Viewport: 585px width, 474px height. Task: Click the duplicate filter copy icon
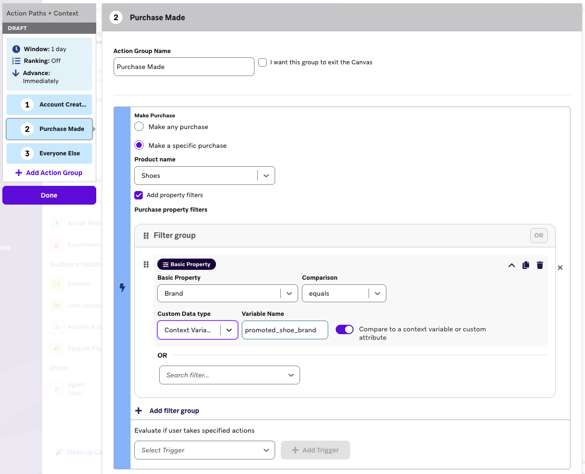pyautogui.click(x=526, y=265)
